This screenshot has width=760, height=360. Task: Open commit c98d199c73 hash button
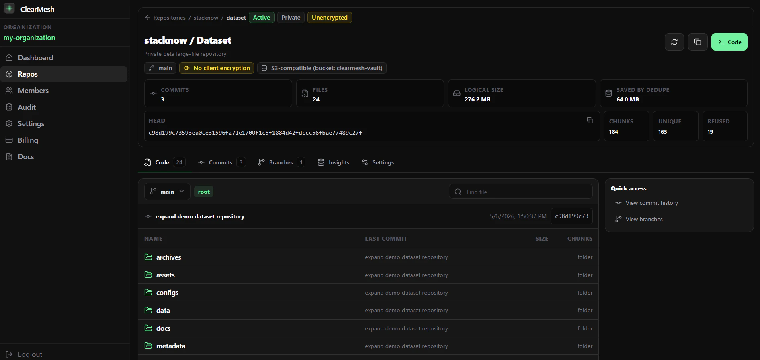coord(572,216)
